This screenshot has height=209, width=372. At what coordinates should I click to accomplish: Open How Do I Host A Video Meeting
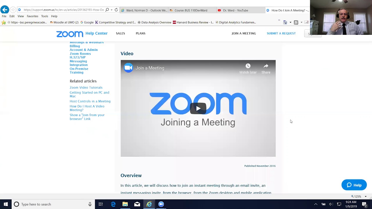coord(87,108)
